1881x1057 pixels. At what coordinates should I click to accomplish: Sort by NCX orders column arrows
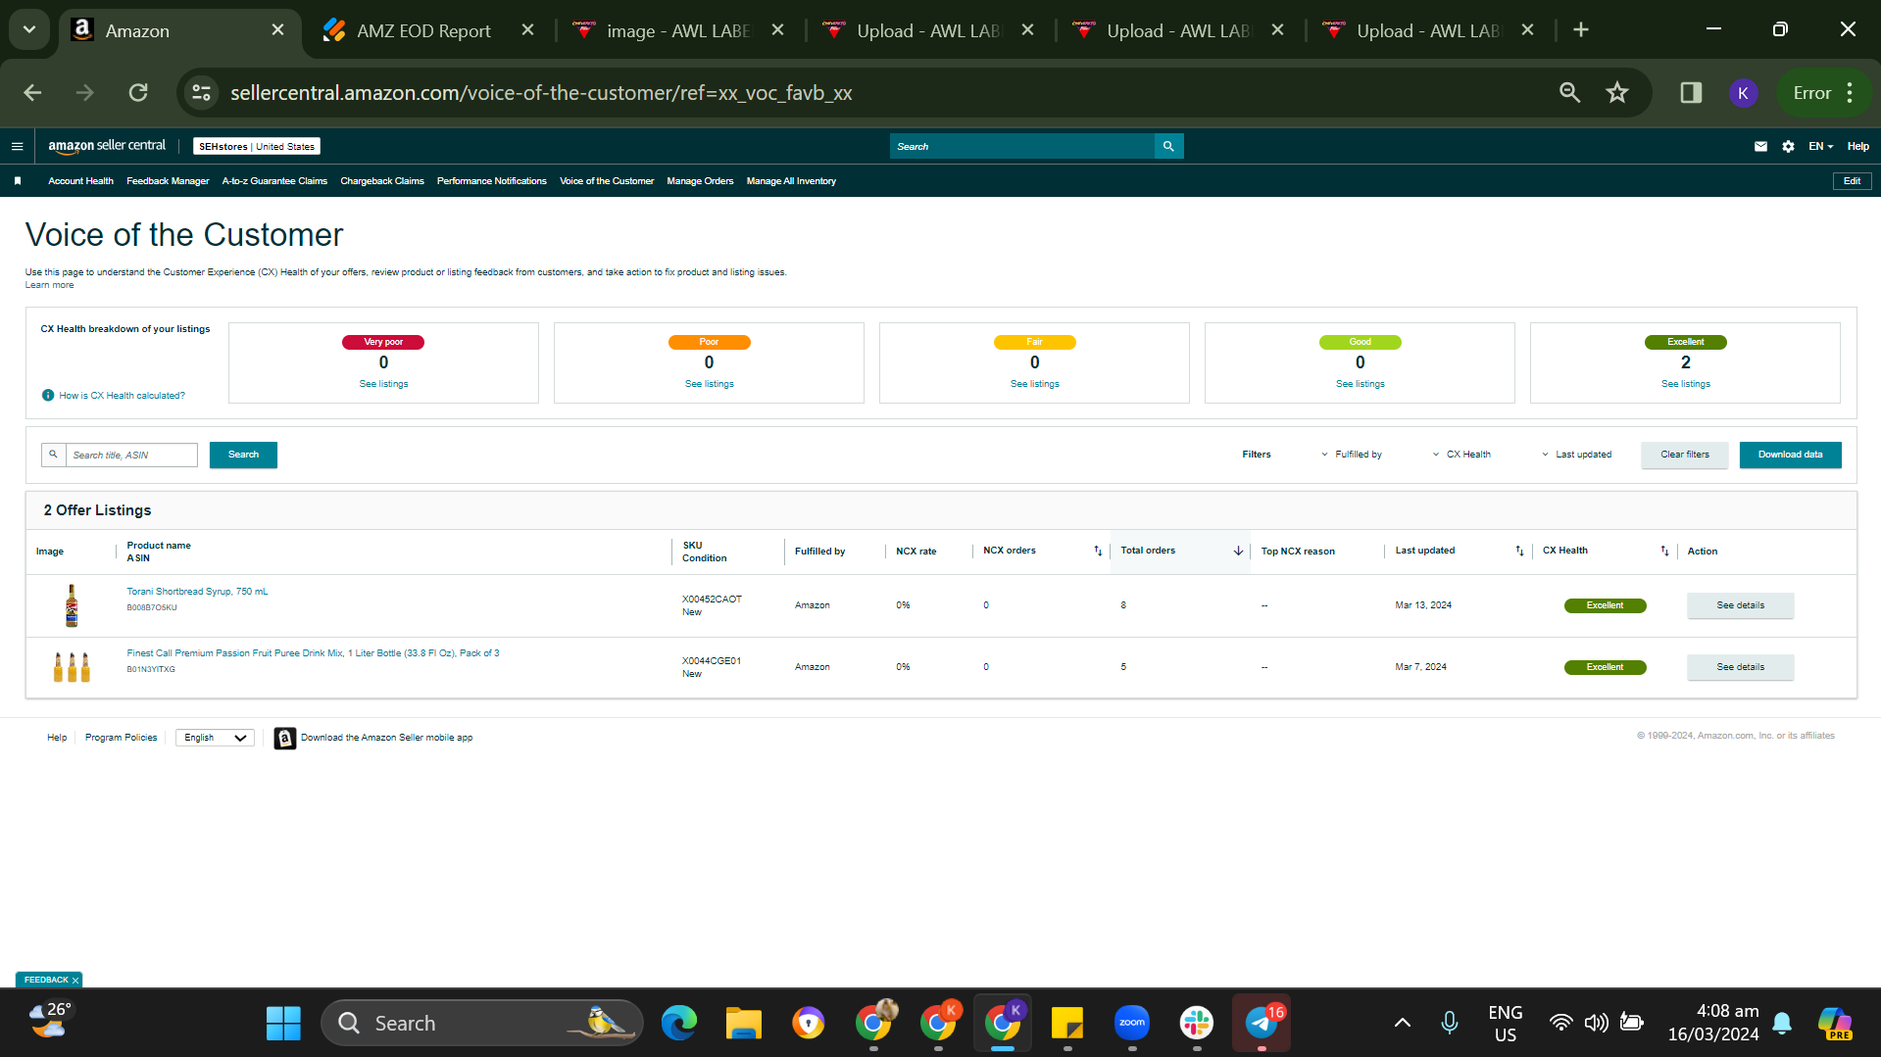click(1098, 551)
